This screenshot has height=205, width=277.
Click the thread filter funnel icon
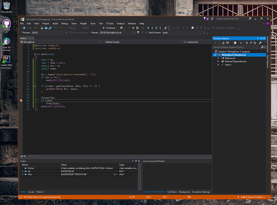click(x=138, y=33)
